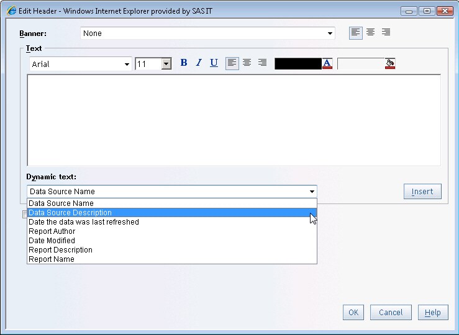Open the Banner dropdown list
The height and width of the screenshot is (335, 459).
pyautogui.click(x=330, y=33)
